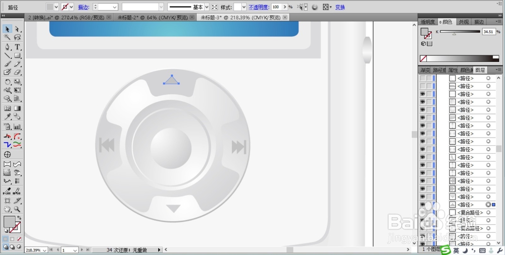Select the Hand tool

pos(7,209)
